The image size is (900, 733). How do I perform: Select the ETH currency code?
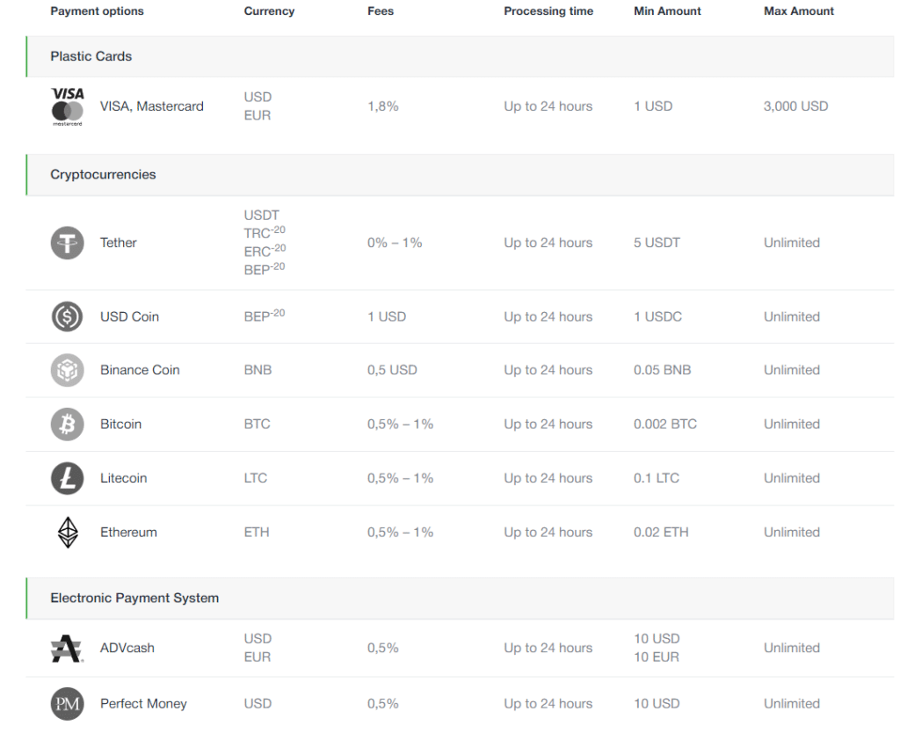pyautogui.click(x=257, y=532)
